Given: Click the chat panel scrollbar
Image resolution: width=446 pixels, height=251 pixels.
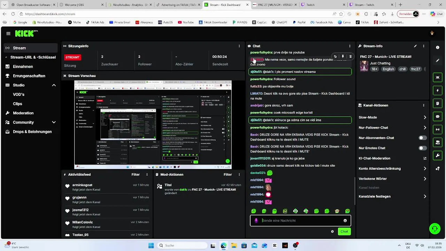Looking at the screenshot, I should [x=355, y=191].
